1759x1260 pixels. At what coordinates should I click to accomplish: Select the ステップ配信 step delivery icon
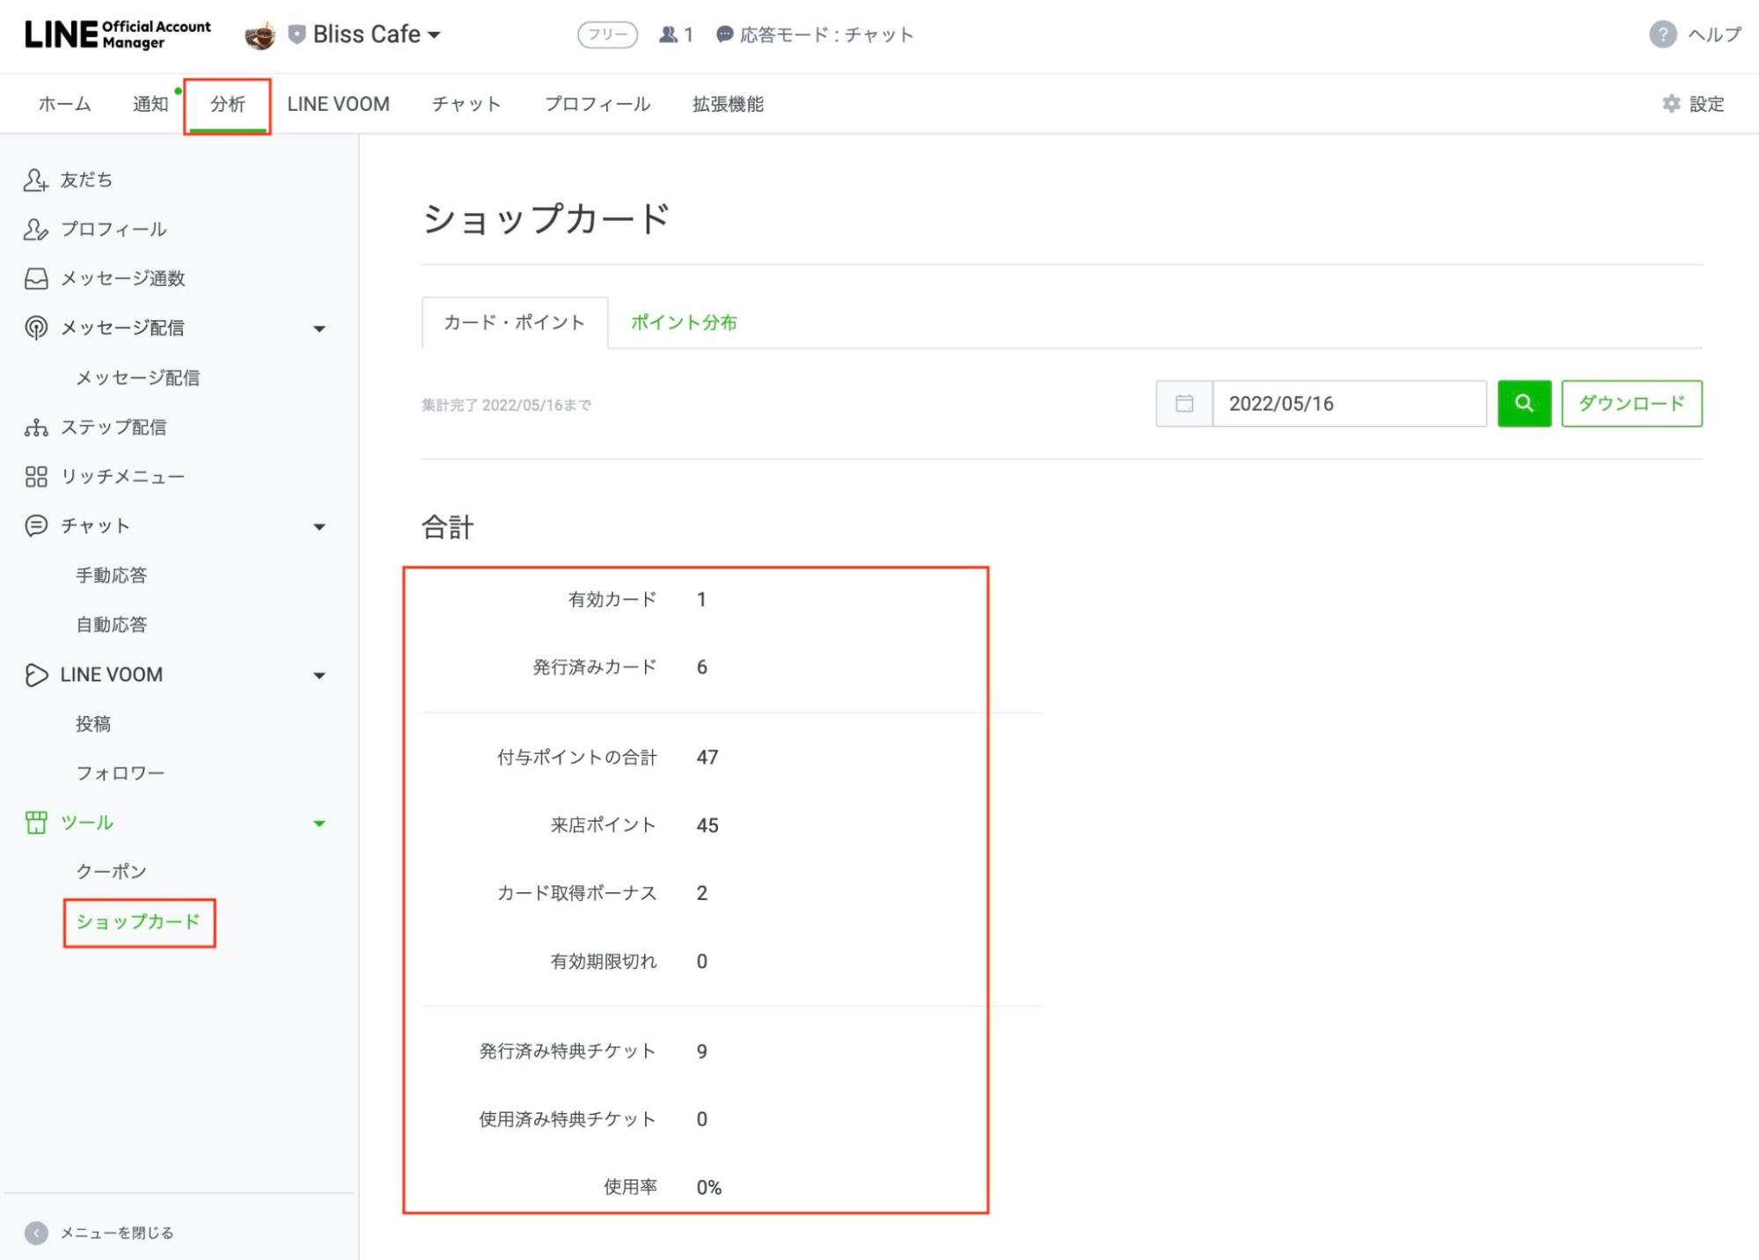tap(35, 427)
